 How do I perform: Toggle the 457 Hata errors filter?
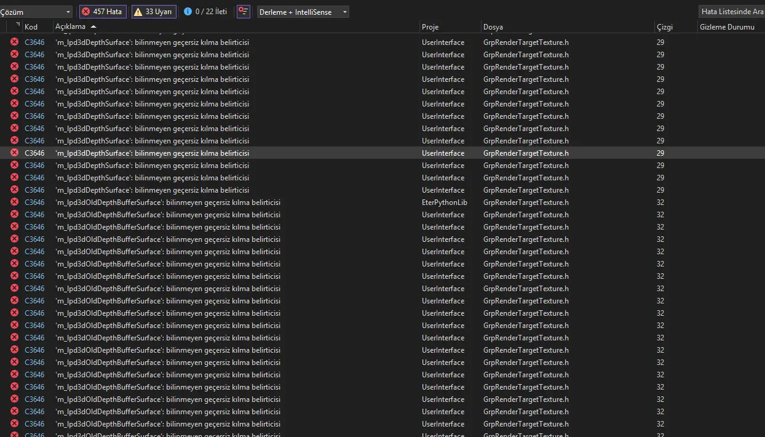coord(103,12)
